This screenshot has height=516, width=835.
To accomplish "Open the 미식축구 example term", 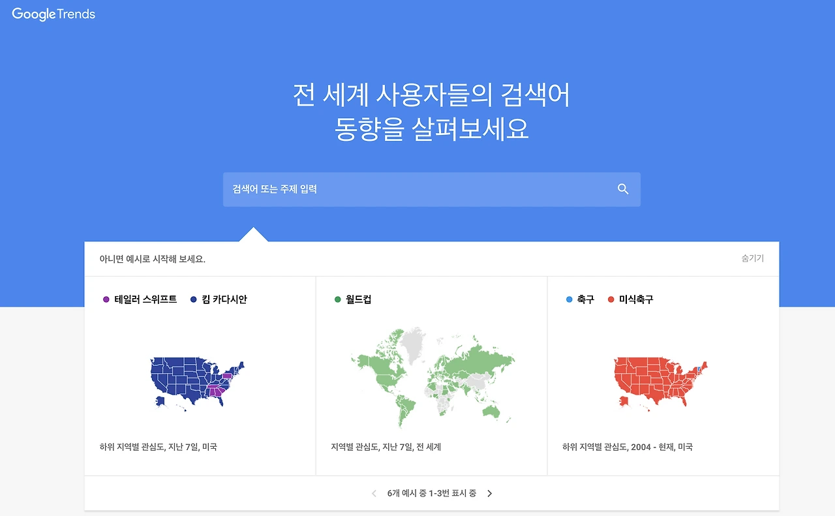I will pyautogui.click(x=636, y=299).
